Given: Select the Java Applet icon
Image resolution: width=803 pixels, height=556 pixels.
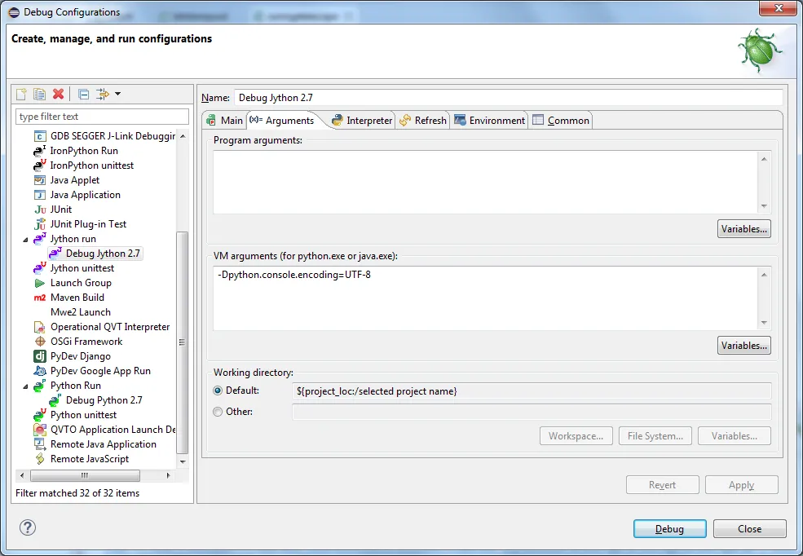Looking at the screenshot, I should (x=39, y=180).
